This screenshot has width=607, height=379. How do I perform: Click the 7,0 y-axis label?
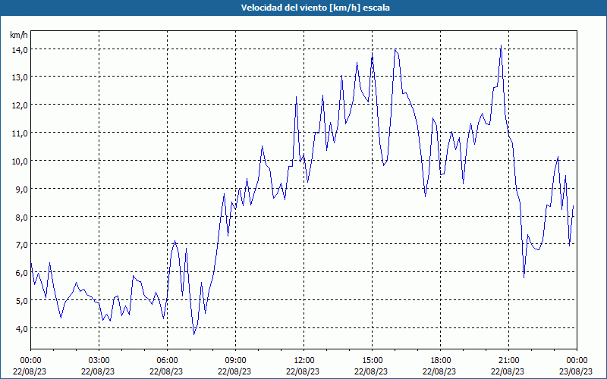pyautogui.click(x=22, y=245)
